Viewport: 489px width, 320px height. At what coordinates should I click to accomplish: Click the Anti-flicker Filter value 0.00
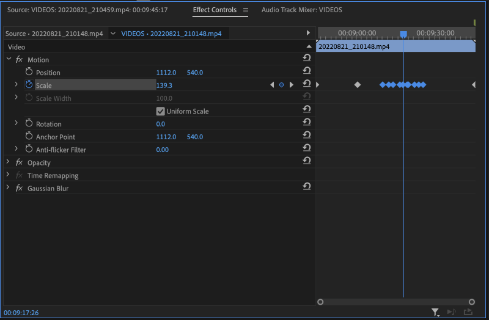coord(162,150)
